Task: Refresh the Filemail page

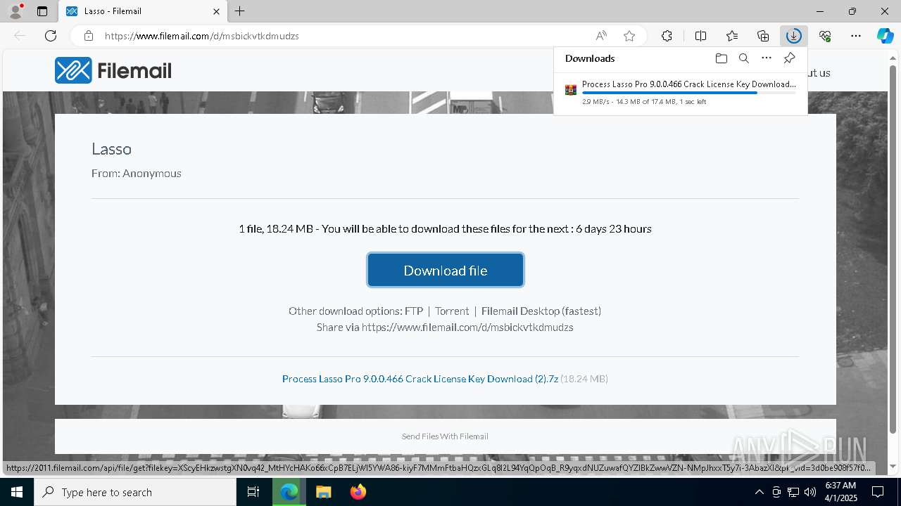Action: (51, 36)
